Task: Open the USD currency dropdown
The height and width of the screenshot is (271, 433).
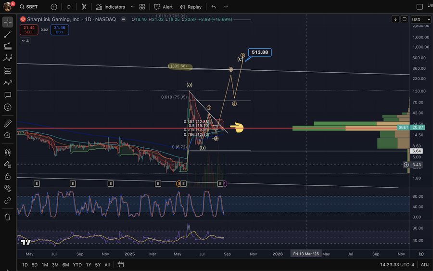Action: tap(420, 20)
